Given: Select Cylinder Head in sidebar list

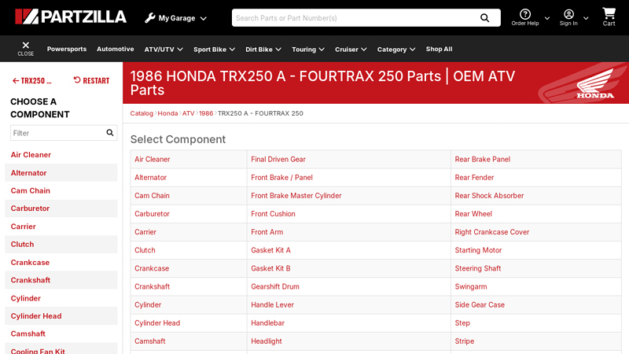Looking at the screenshot, I should point(36,316).
